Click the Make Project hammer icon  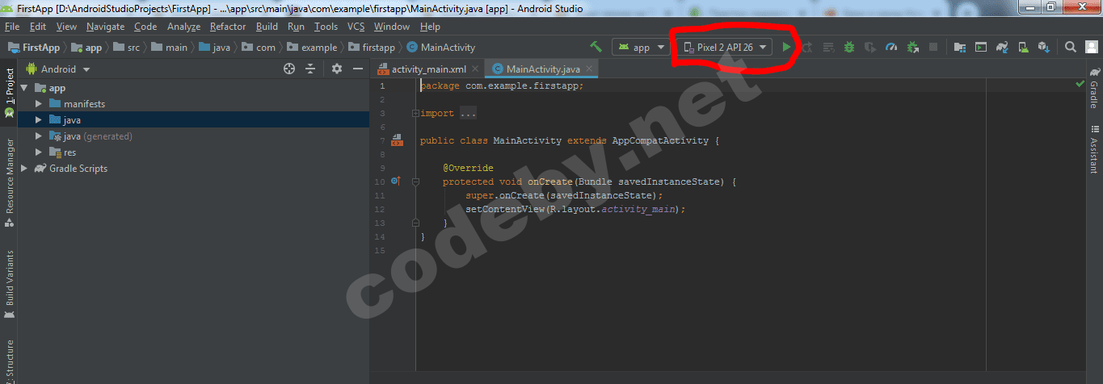pos(596,47)
